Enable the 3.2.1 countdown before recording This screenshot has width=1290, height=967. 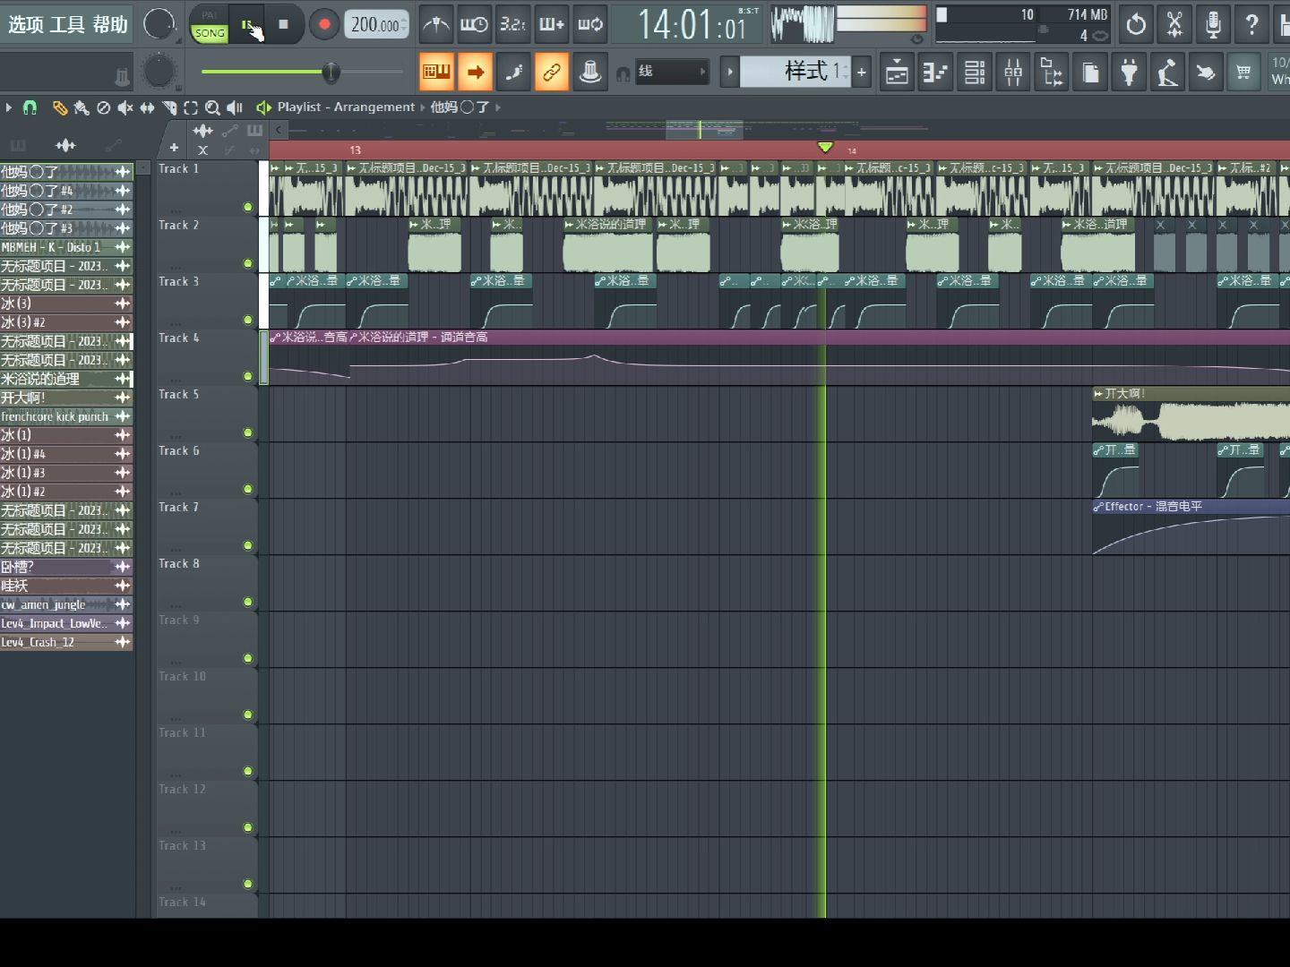(512, 24)
